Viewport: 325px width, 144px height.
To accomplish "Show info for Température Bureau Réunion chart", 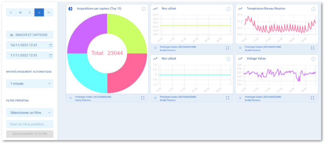I will 313,9.
